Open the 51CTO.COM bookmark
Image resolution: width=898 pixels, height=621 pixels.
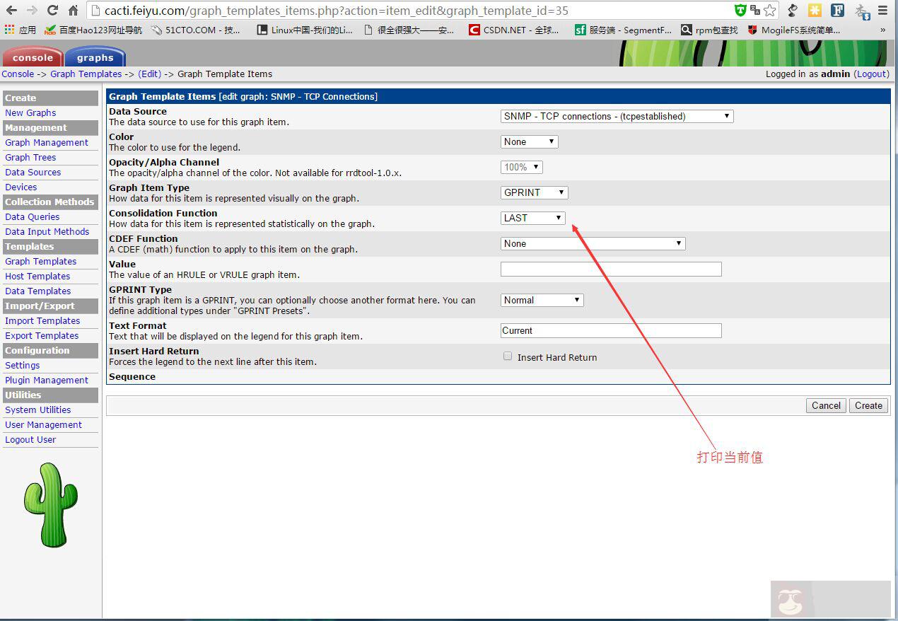(x=196, y=30)
